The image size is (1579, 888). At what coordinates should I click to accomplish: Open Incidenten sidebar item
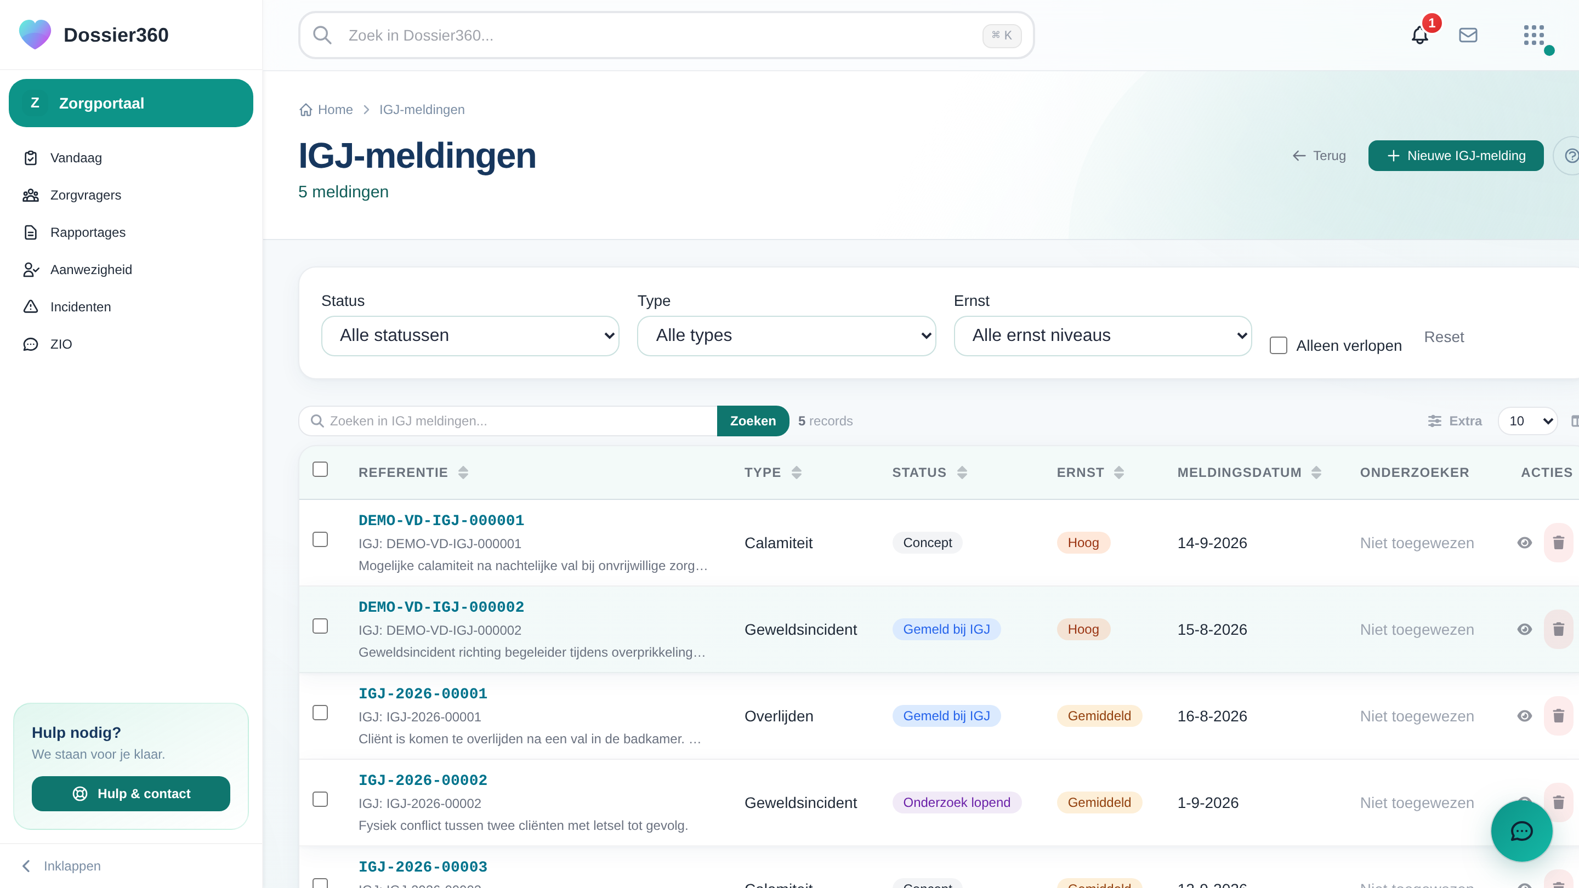(x=130, y=307)
